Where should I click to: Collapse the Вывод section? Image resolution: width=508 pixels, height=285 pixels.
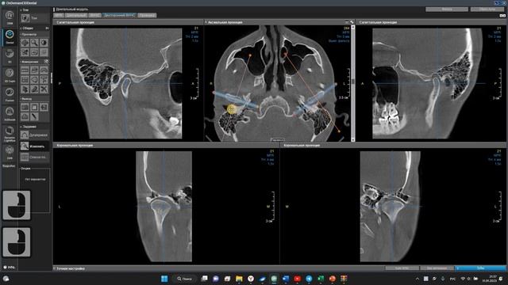pyautogui.click(x=21, y=99)
